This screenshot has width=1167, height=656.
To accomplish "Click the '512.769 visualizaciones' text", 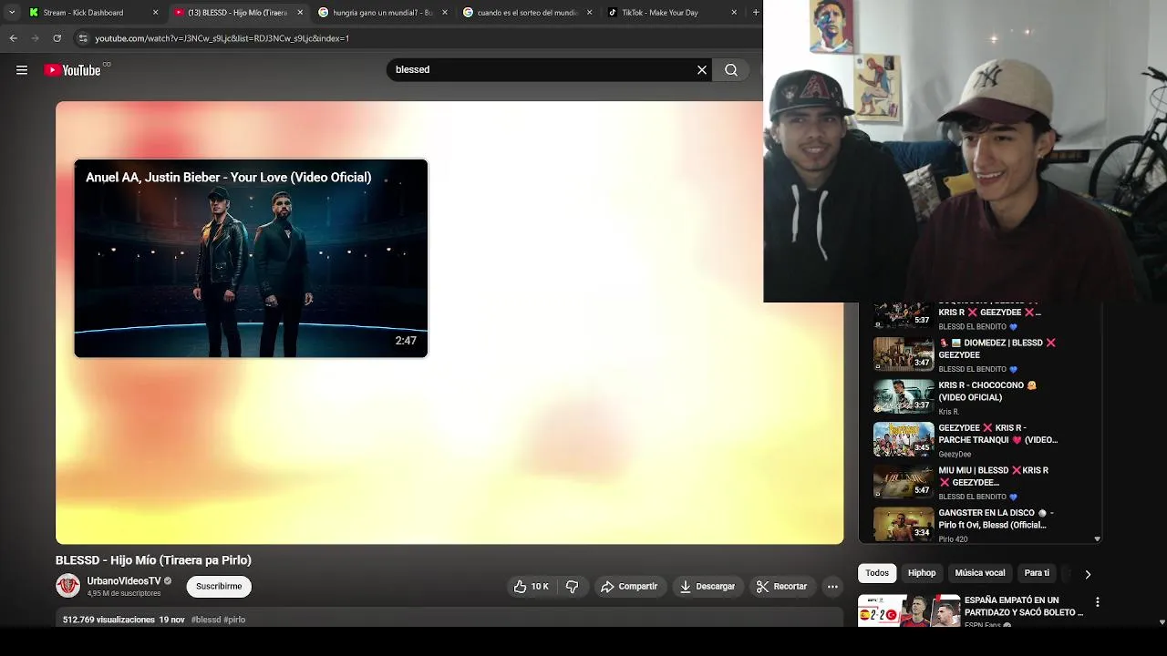I will tap(108, 620).
